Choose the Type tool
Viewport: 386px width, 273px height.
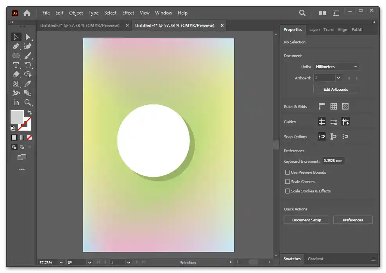tap(16, 65)
